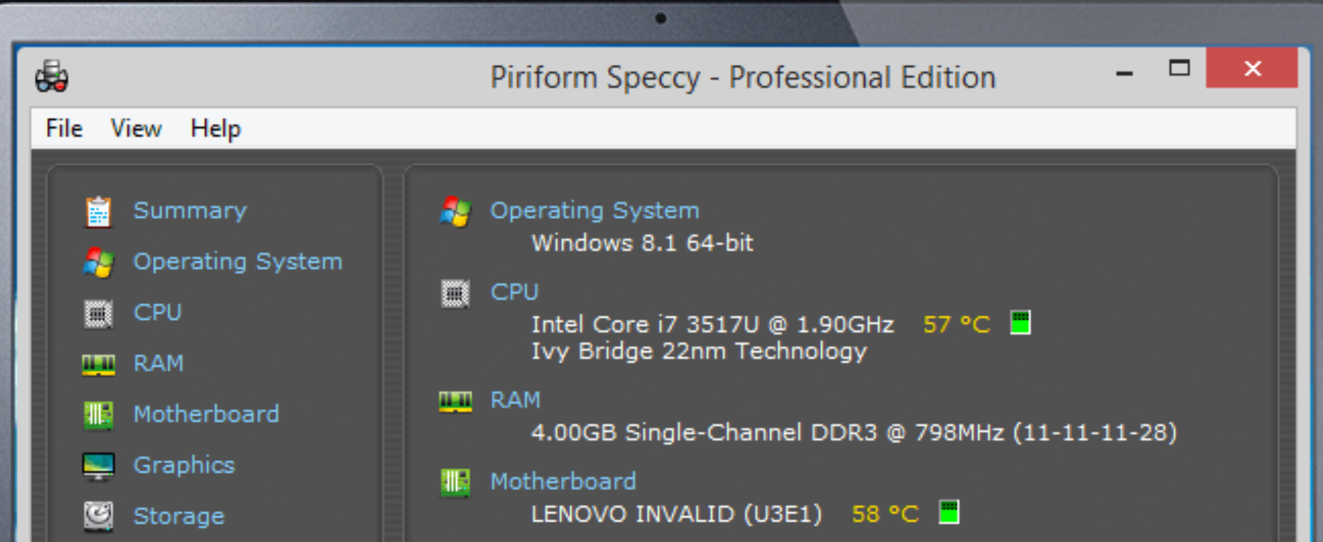Click the 57 °C CPU temperature reading
This screenshot has height=542, width=1323.
pos(956,324)
